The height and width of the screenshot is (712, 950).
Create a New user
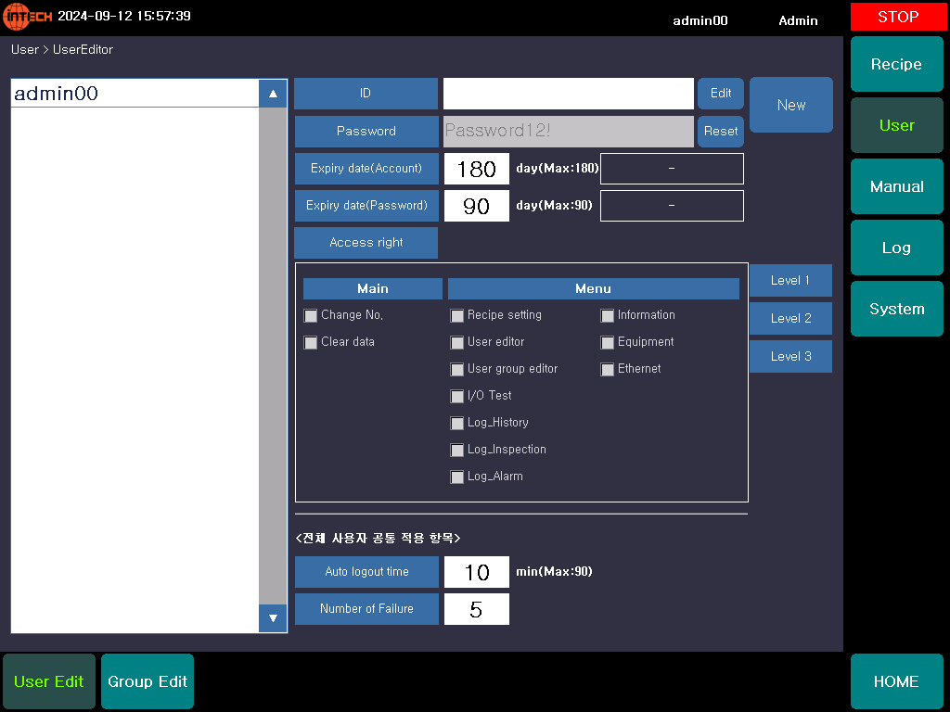point(790,105)
